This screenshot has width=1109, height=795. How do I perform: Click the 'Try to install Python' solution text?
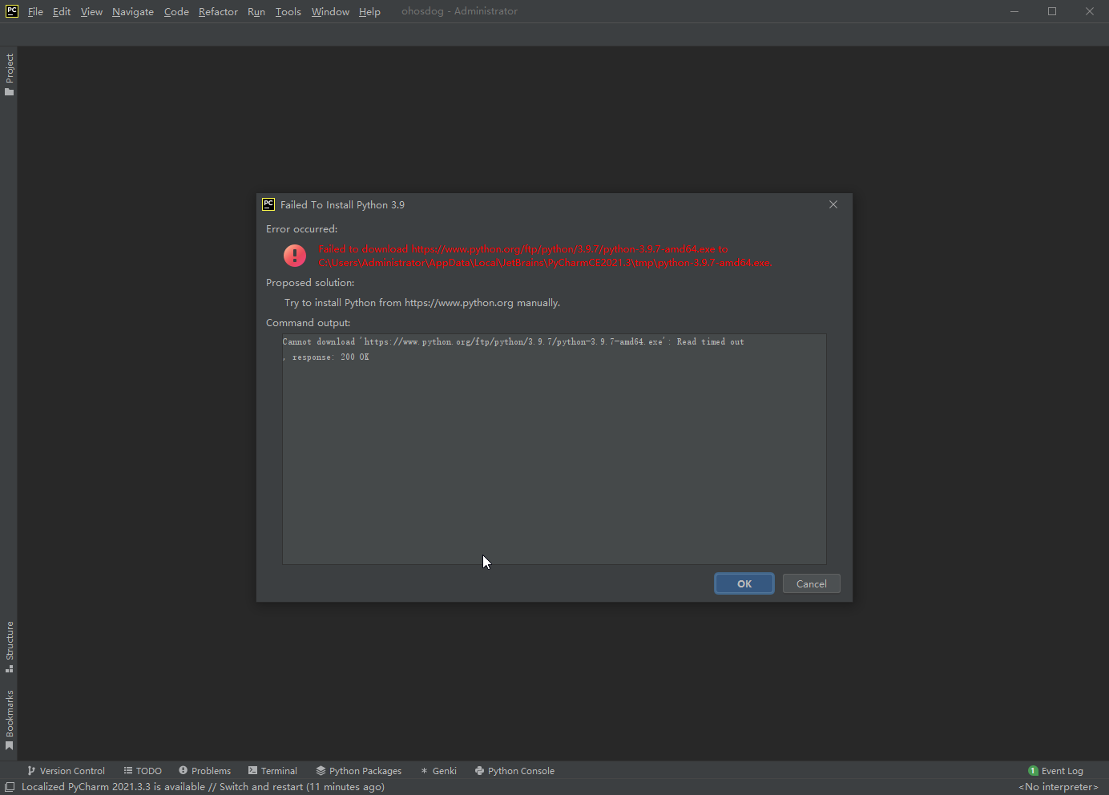point(422,303)
